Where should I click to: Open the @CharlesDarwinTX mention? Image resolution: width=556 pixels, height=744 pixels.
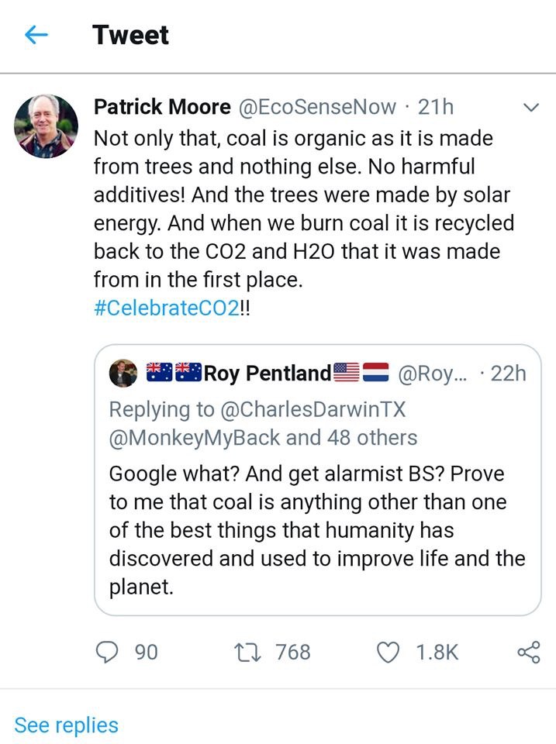click(323, 408)
